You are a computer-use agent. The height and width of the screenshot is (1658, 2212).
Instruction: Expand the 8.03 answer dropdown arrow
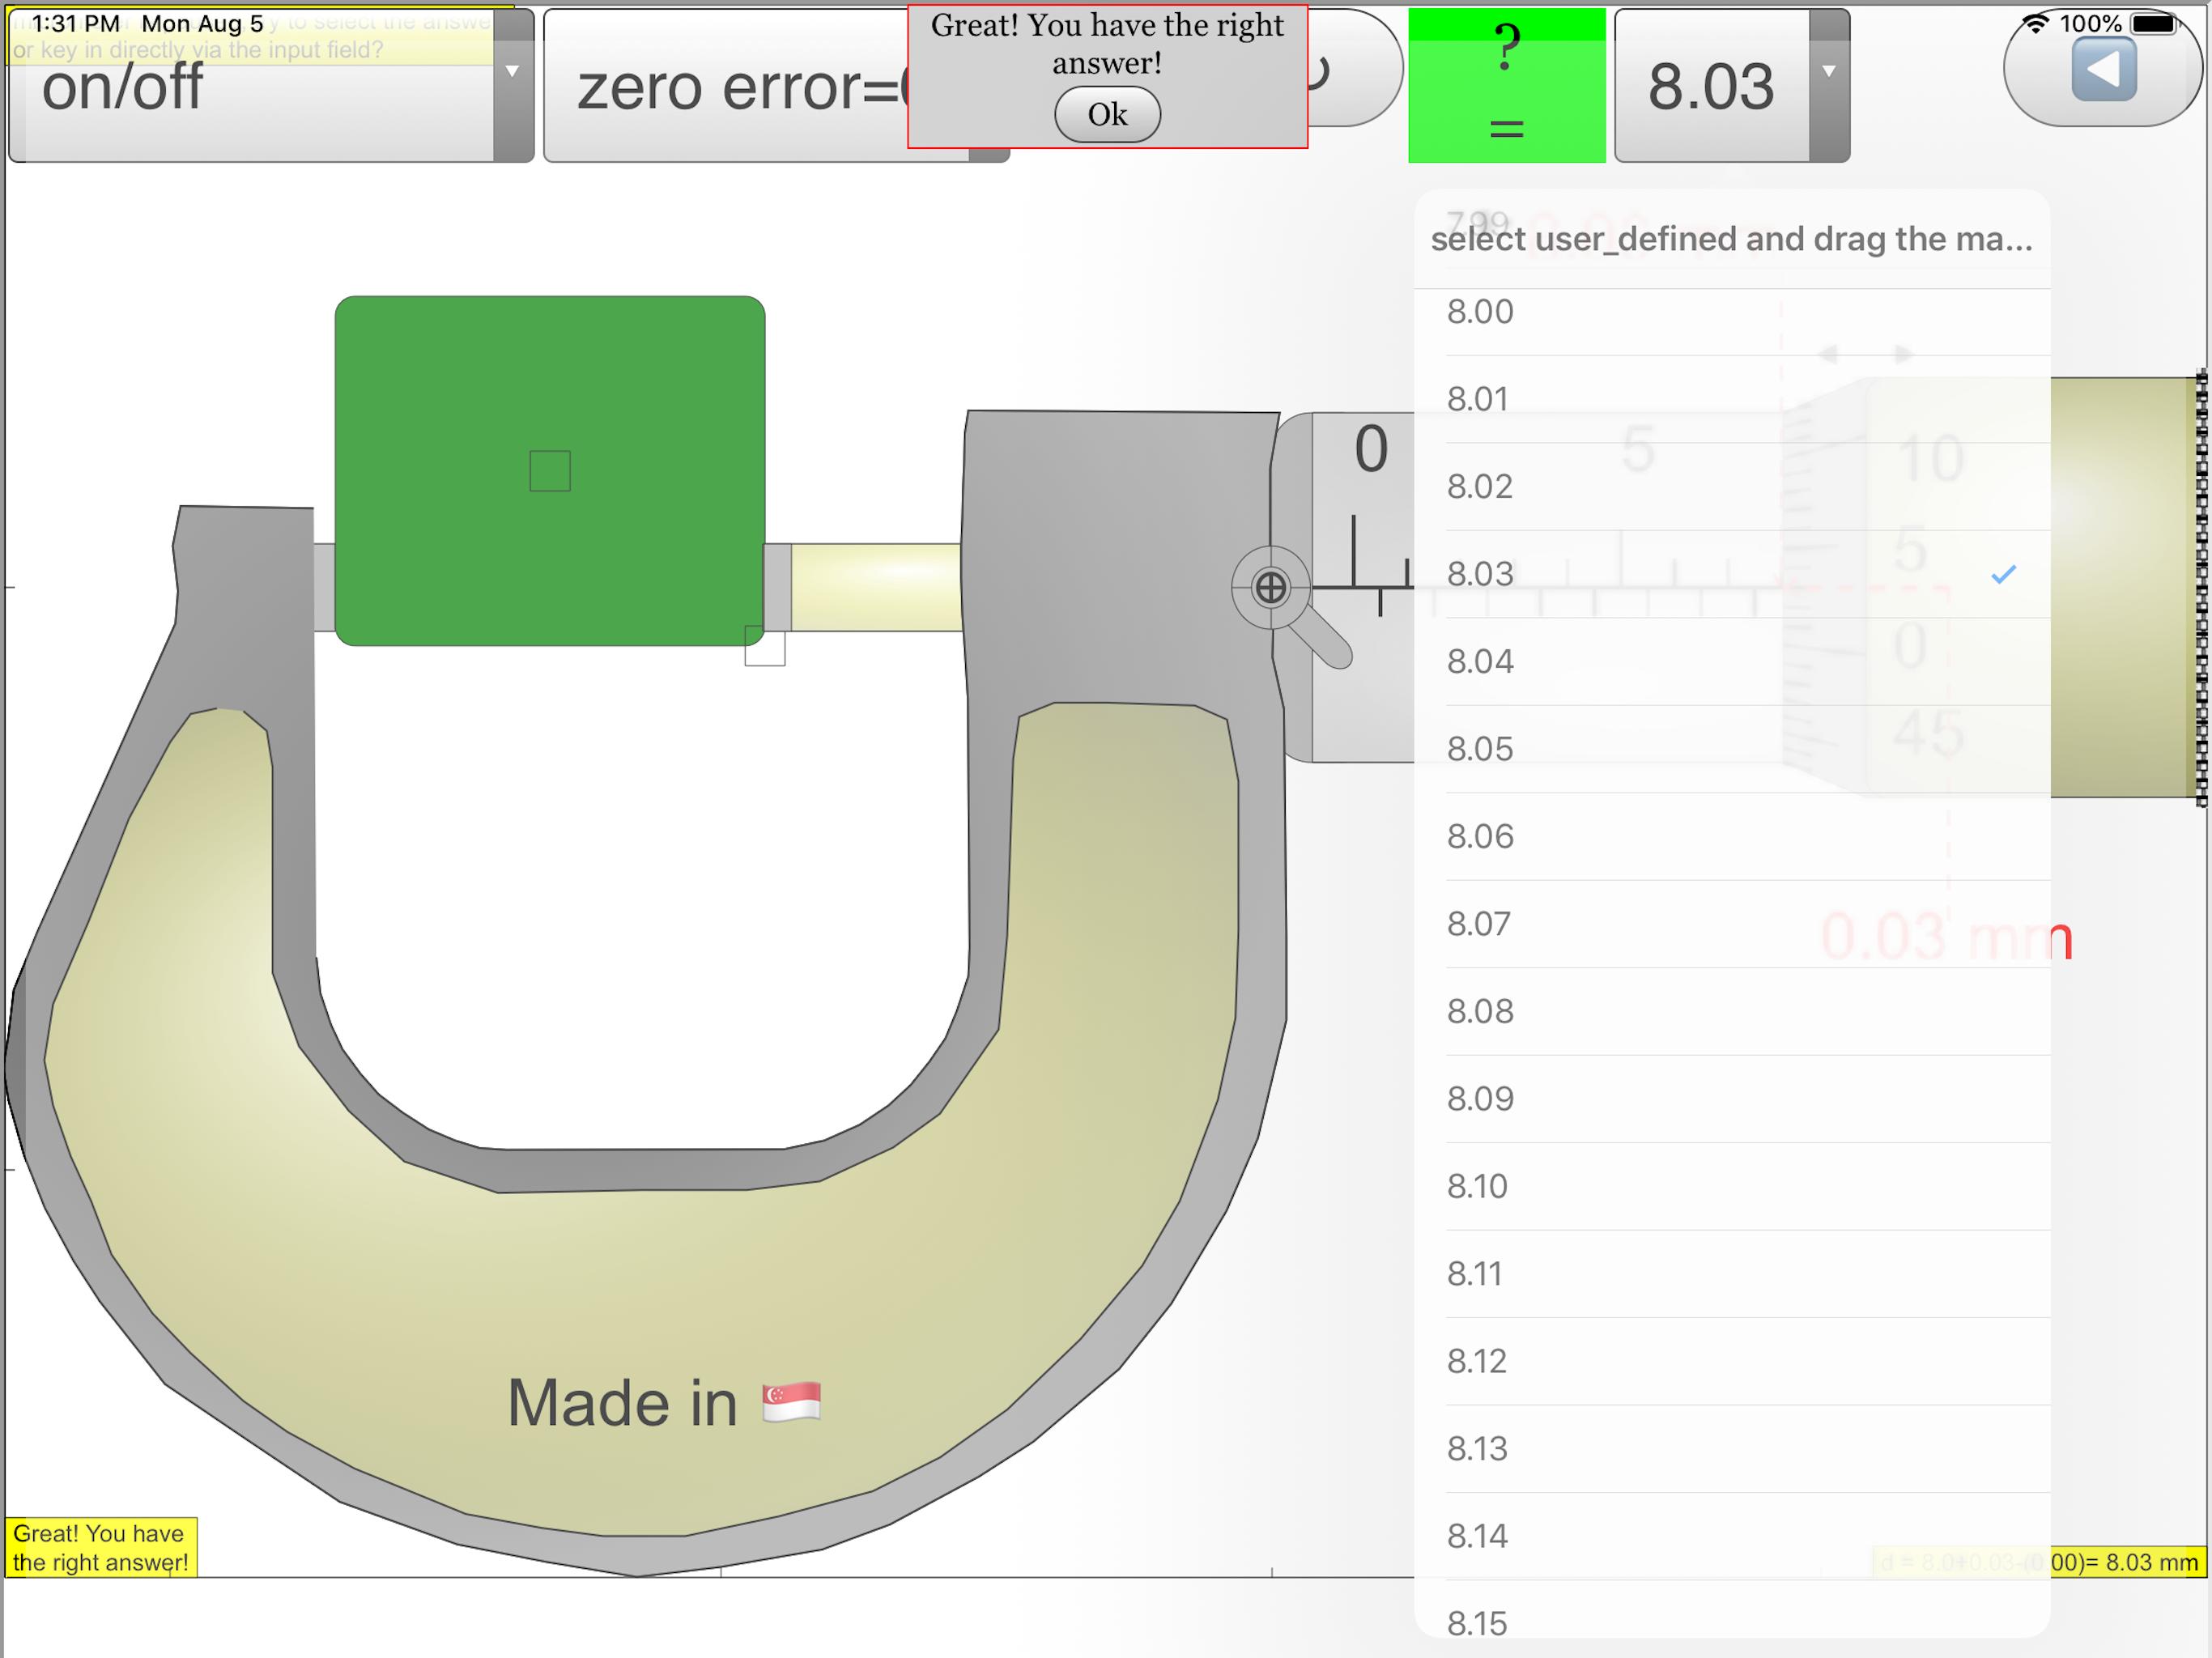[x=1829, y=72]
